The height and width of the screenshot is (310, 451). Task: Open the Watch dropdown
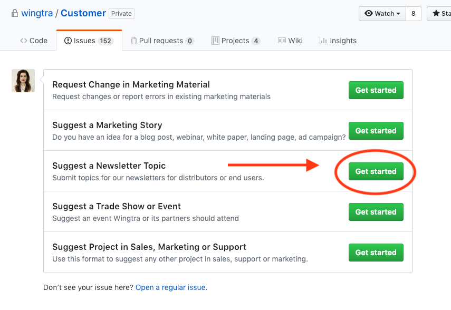[x=382, y=14]
